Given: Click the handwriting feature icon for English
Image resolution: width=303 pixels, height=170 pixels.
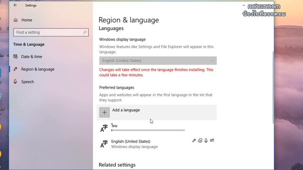Looking at the screenshot, I should (212, 140).
